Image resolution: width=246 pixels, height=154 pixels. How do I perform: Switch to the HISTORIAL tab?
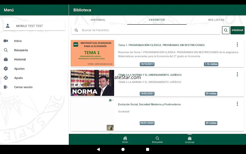[98, 20]
